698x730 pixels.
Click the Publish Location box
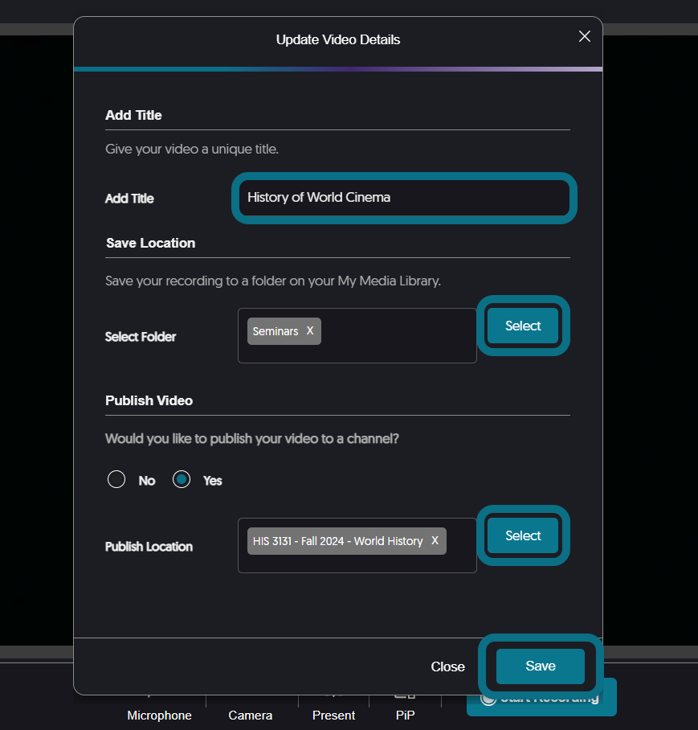pyautogui.click(x=357, y=545)
